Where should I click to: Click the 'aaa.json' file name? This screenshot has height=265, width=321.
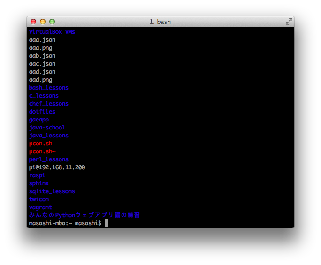click(x=42, y=40)
